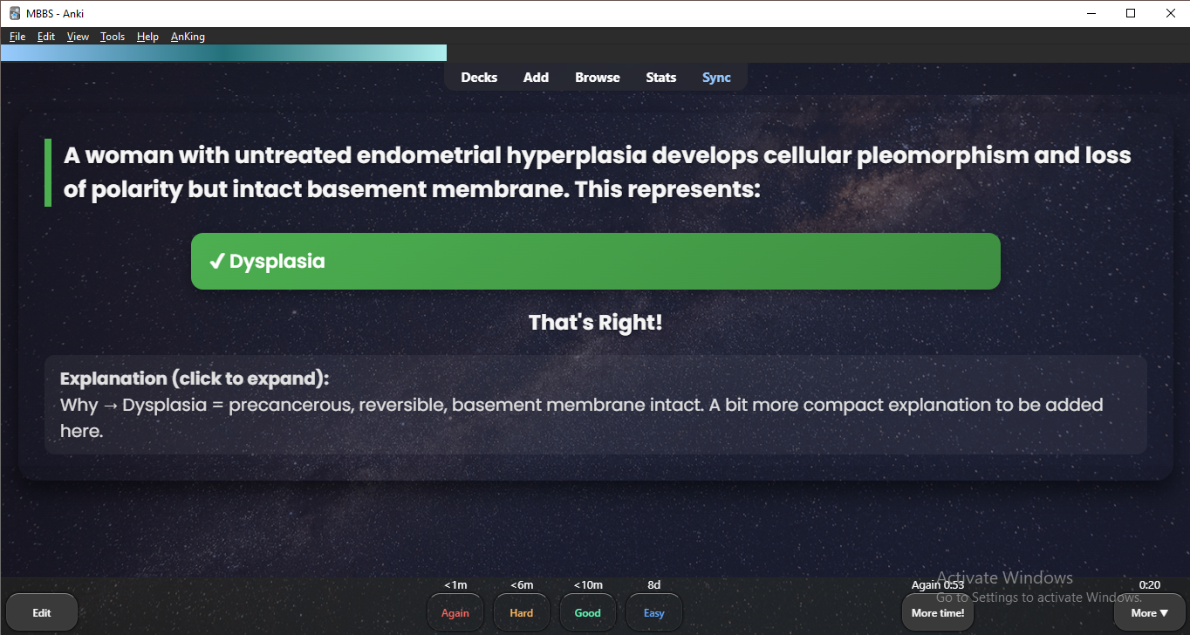The image size is (1190, 635).
Task: Rate the card as Easy
Action: point(653,613)
